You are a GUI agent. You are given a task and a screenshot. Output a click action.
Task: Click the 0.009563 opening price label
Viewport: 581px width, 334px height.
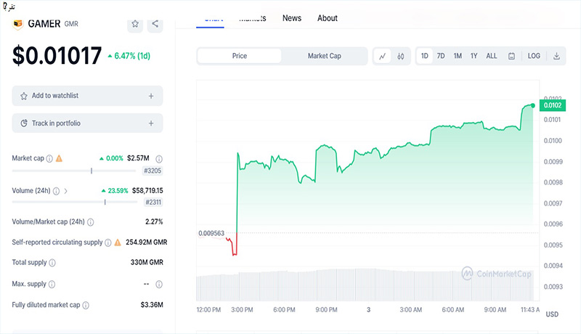(211, 233)
